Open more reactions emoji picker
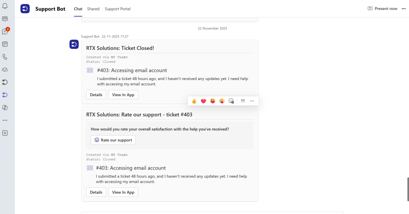Screen dimensions: 409x214 [231, 101]
